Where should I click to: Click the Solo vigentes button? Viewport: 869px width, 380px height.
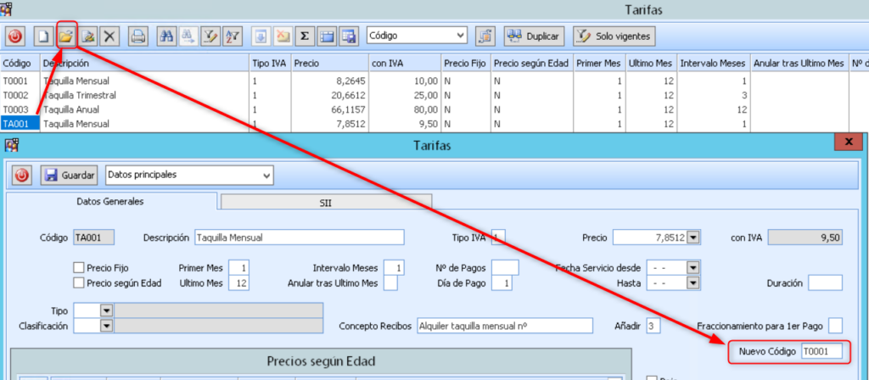pyautogui.click(x=614, y=36)
